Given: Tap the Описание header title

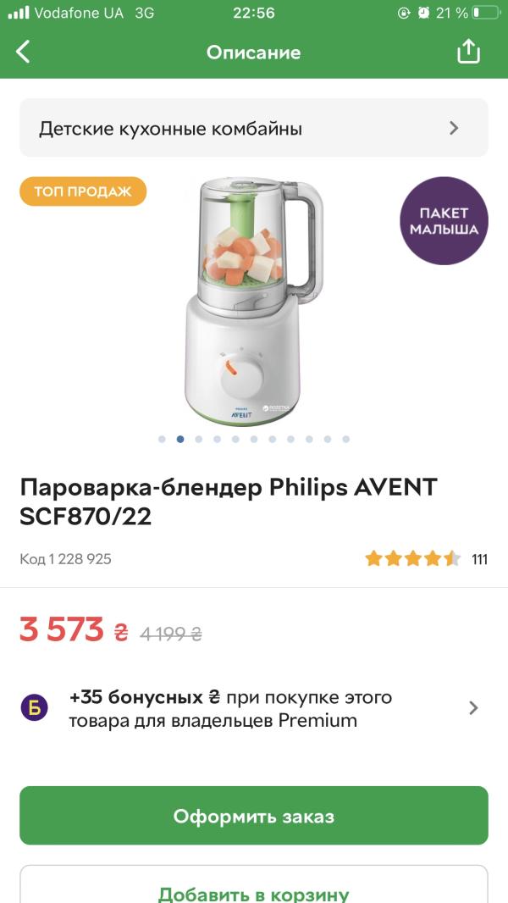Looking at the screenshot, I should coord(253,53).
